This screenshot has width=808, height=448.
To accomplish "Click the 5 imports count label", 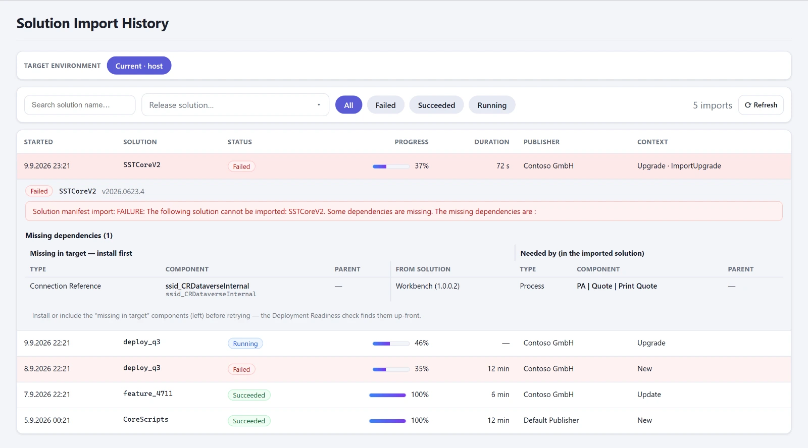I will pos(712,105).
